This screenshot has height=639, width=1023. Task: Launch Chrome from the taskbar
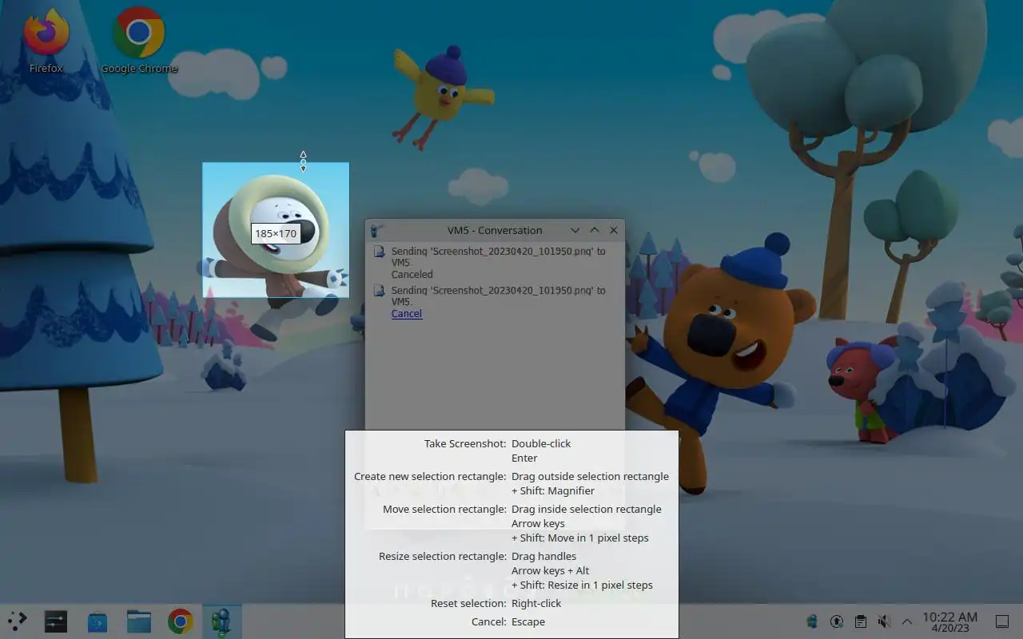point(181,621)
